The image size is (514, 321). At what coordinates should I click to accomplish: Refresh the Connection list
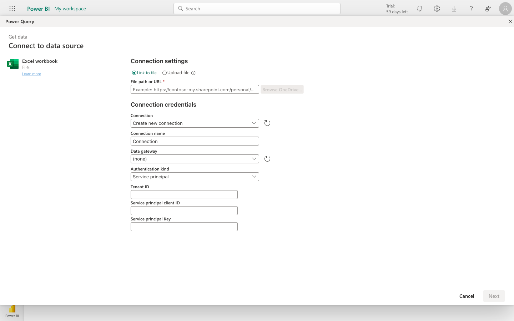[267, 123]
